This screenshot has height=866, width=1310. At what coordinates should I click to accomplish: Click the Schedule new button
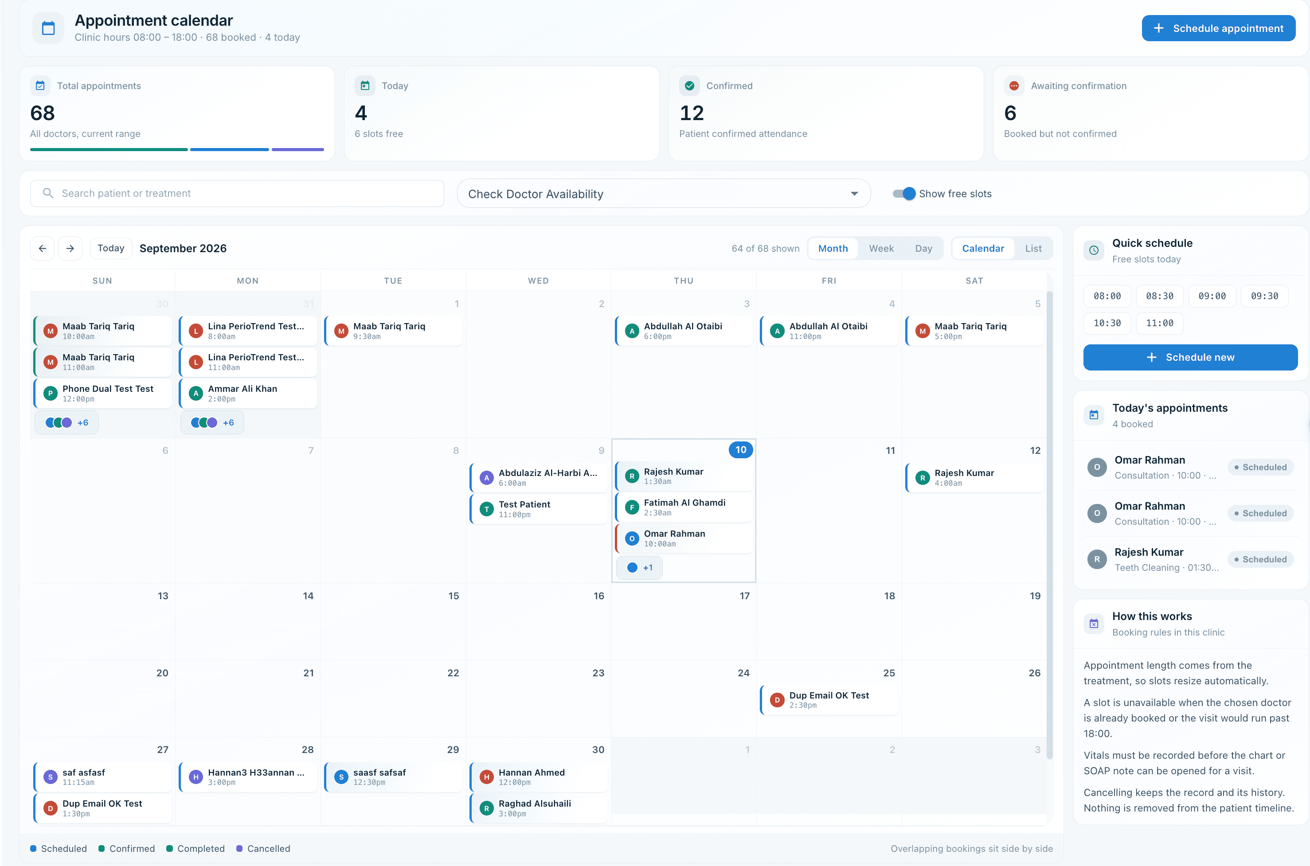1190,357
